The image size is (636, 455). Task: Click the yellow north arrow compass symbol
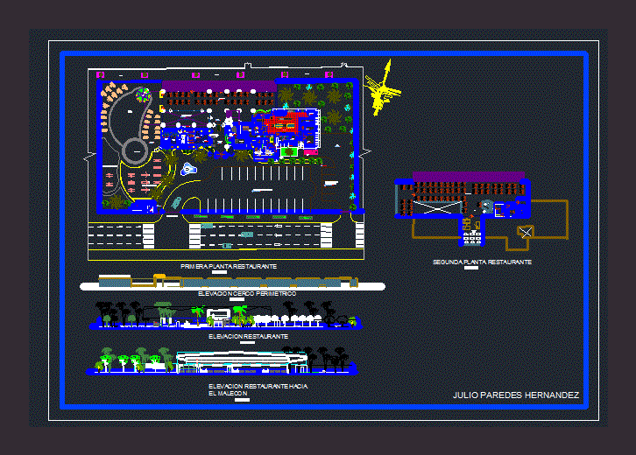tap(382, 88)
